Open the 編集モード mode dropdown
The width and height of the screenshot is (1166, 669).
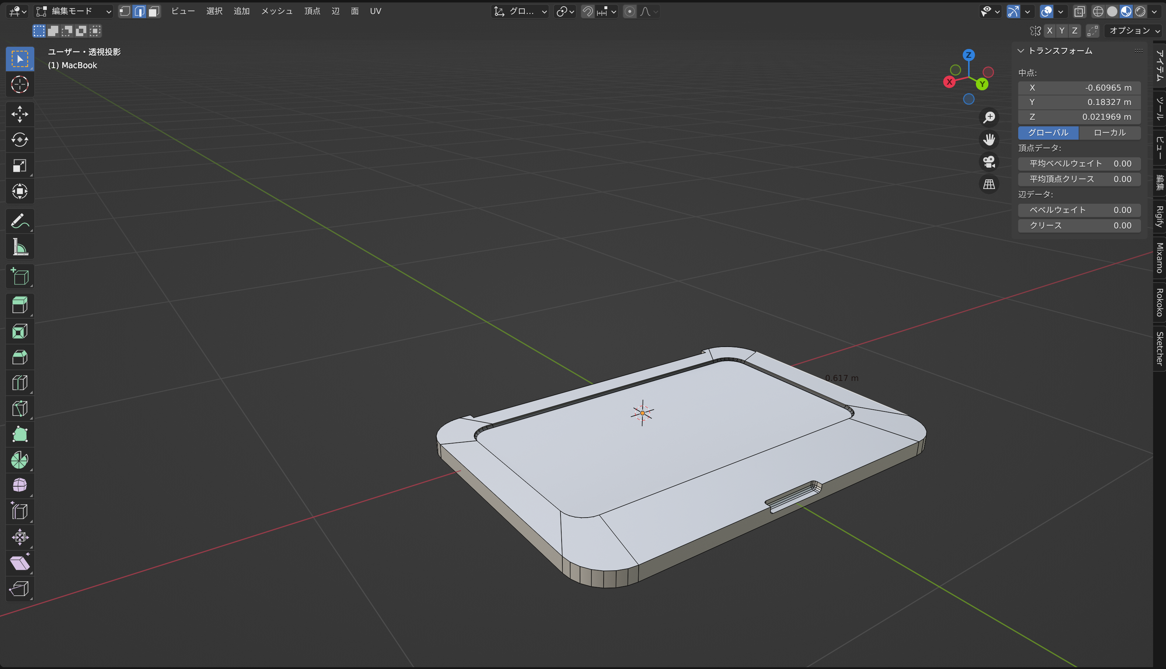pos(74,11)
